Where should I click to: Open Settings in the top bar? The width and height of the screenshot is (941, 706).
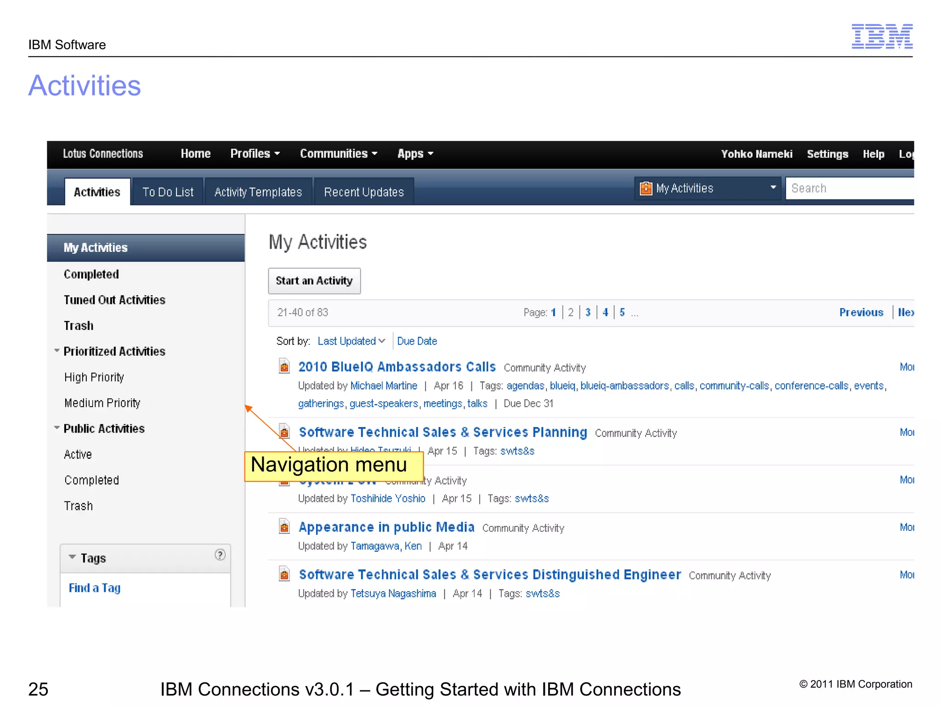[x=828, y=154]
